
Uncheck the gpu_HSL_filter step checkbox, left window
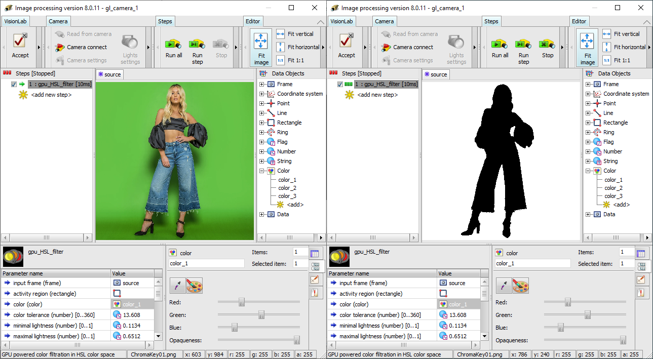14,85
